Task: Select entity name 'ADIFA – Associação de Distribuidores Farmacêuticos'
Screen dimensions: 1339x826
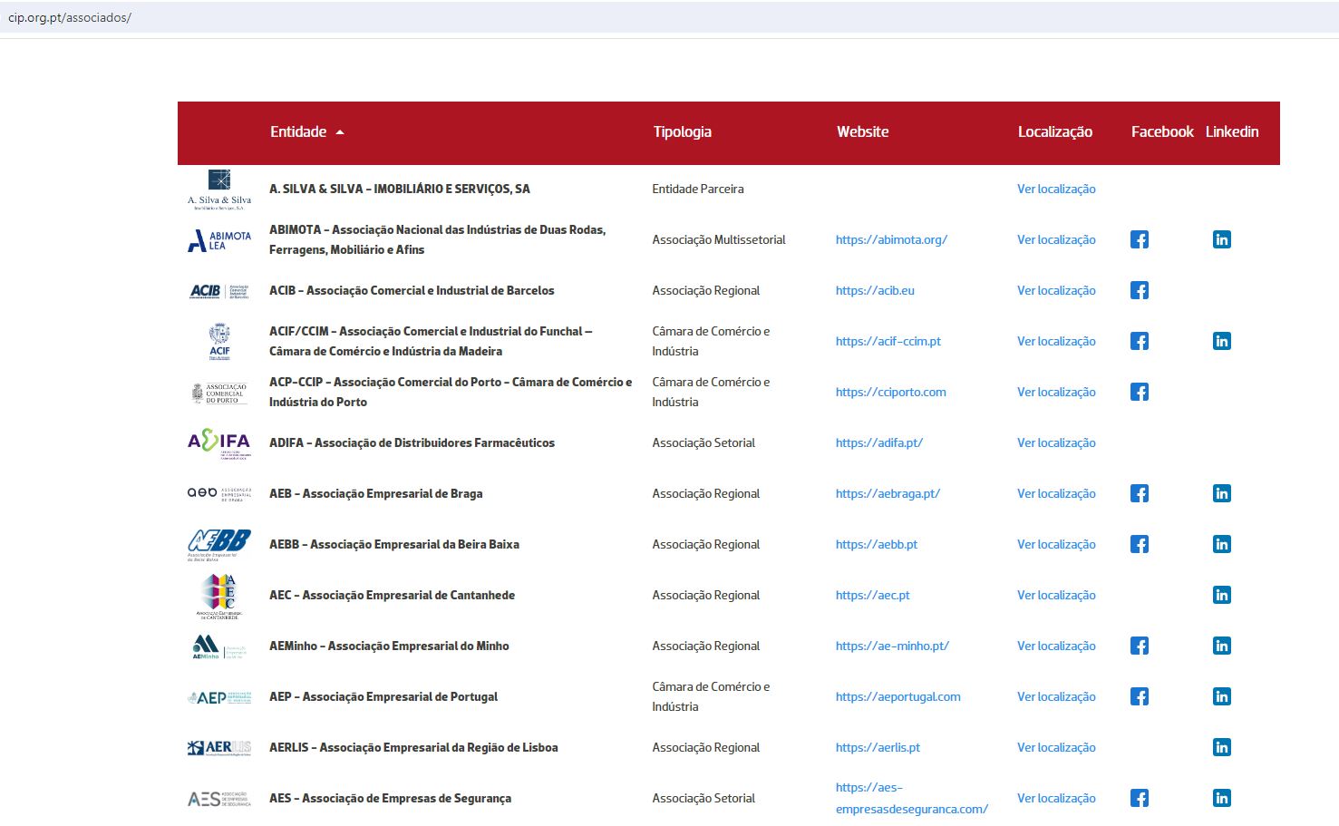Action: 412,442
